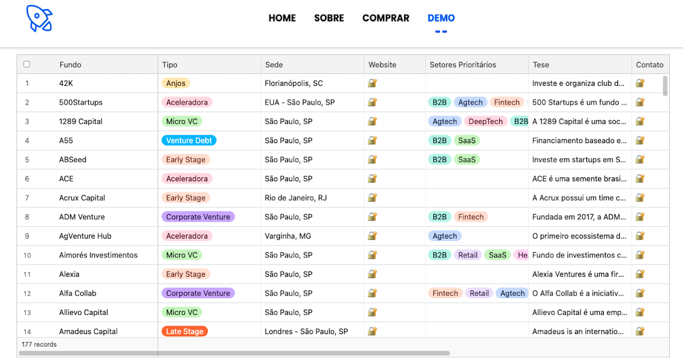683x358 pixels.
Task: Click the Contato lock icon for ACE
Action: point(640,178)
